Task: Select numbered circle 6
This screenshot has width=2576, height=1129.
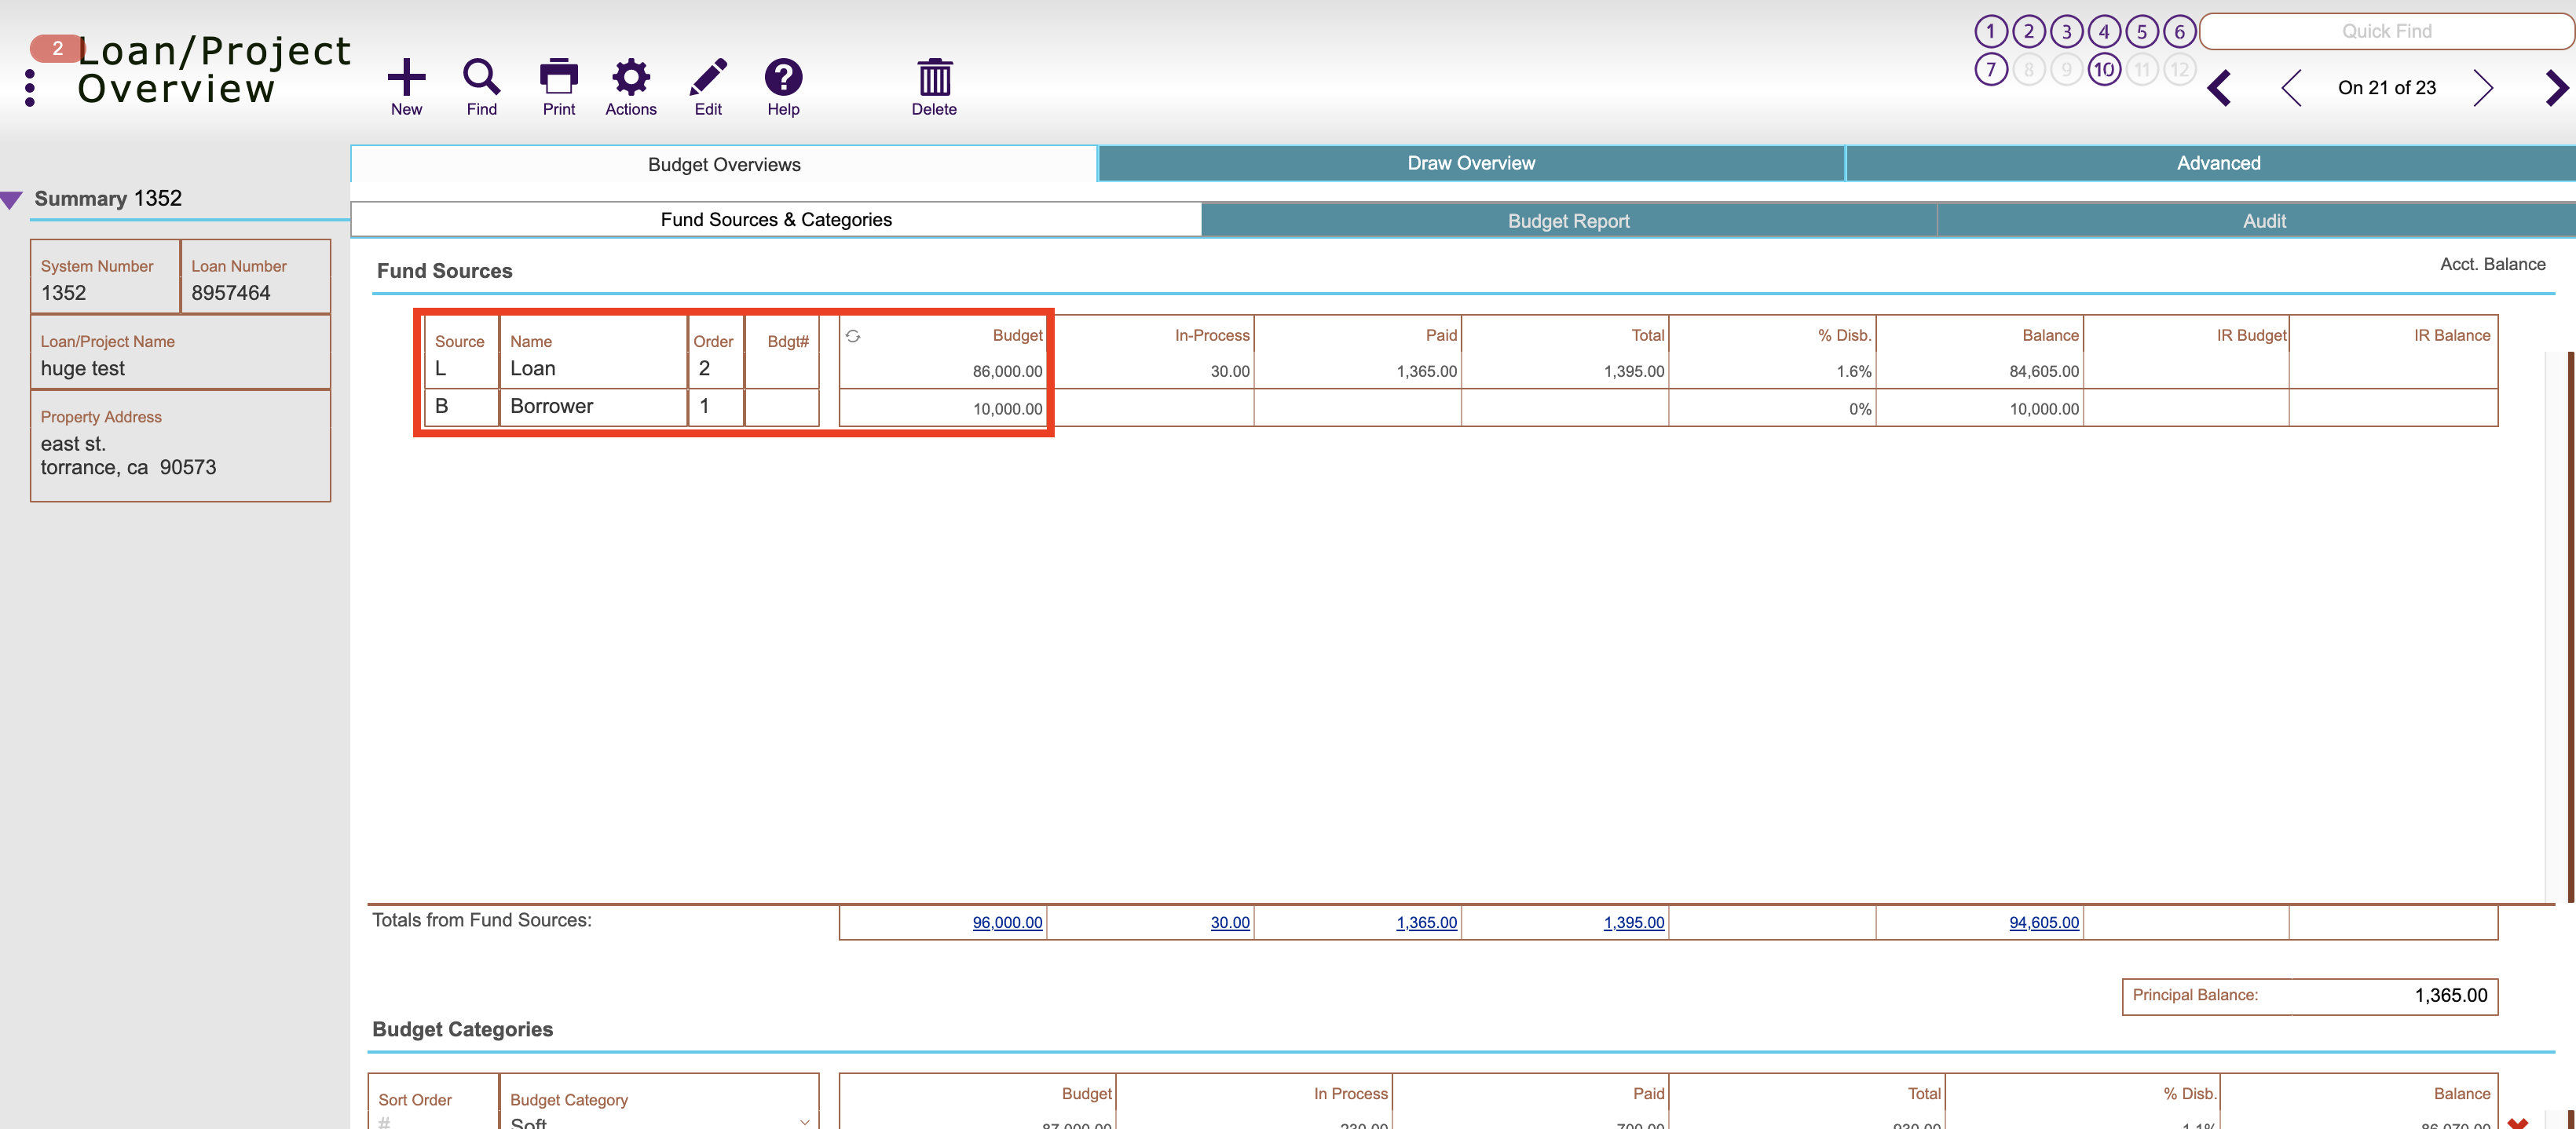Action: tap(2179, 32)
